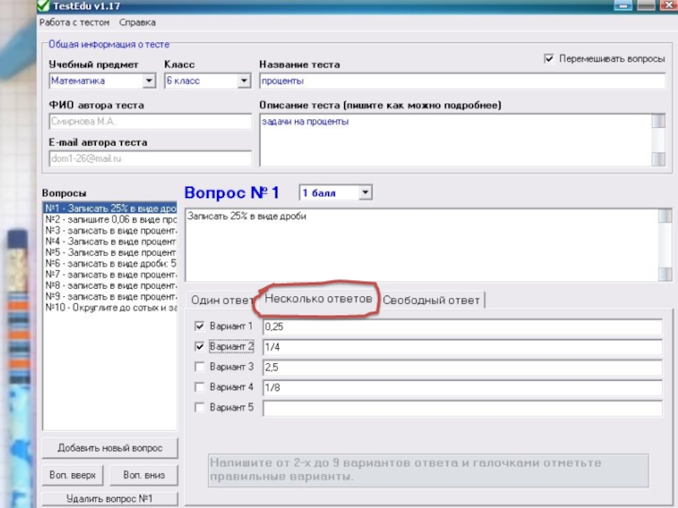This screenshot has height=508, width=678.
Task: Click the Воп. вверх button
Action: [73, 475]
